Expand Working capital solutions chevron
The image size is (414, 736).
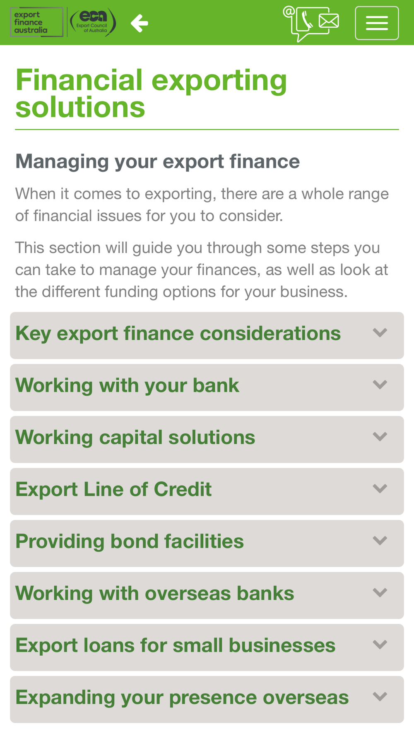380,437
